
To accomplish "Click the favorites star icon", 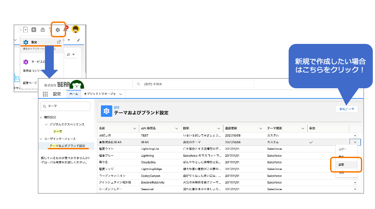I will pyautogui.click(x=21, y=30).
